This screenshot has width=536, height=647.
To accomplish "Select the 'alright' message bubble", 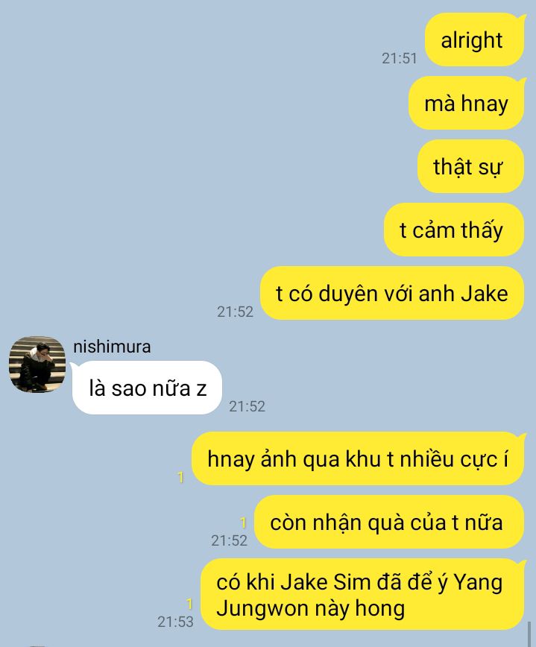I will 475,40.
